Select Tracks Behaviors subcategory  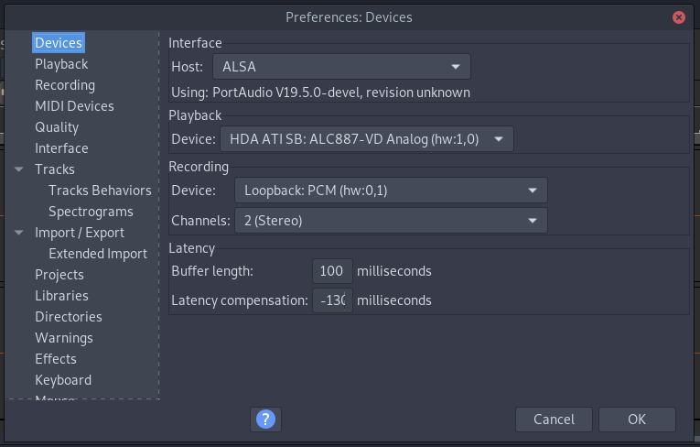pyautogui.click(x=100, y=191)
